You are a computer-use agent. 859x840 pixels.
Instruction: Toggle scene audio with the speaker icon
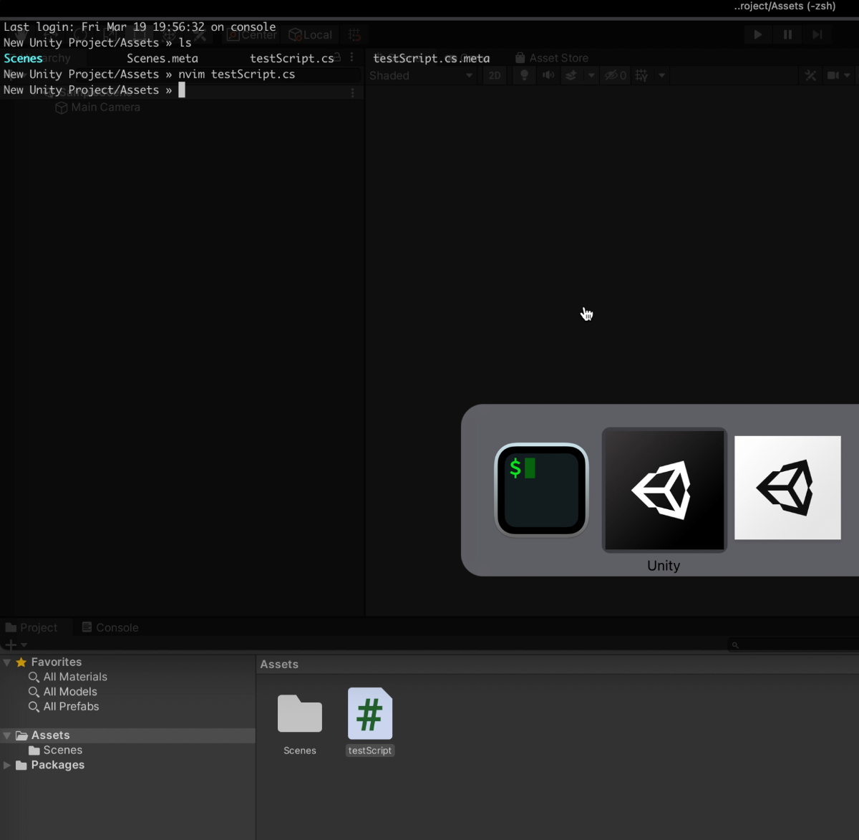point(548,75)
